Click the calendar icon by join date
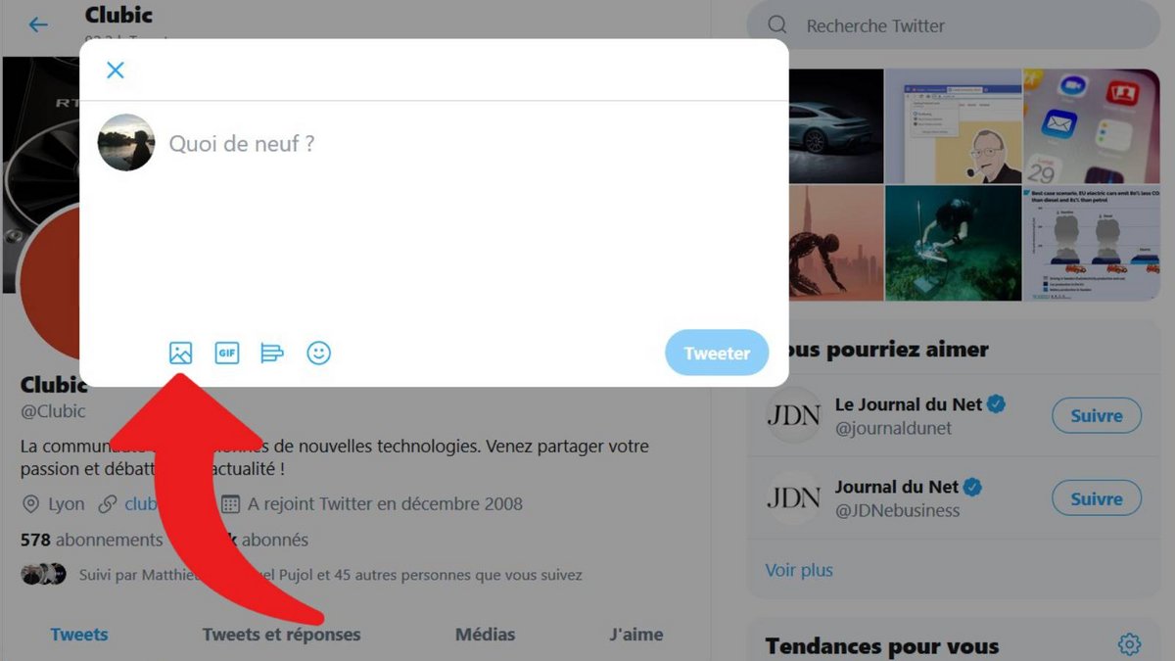1175x661 pixels. coord(230,504)
